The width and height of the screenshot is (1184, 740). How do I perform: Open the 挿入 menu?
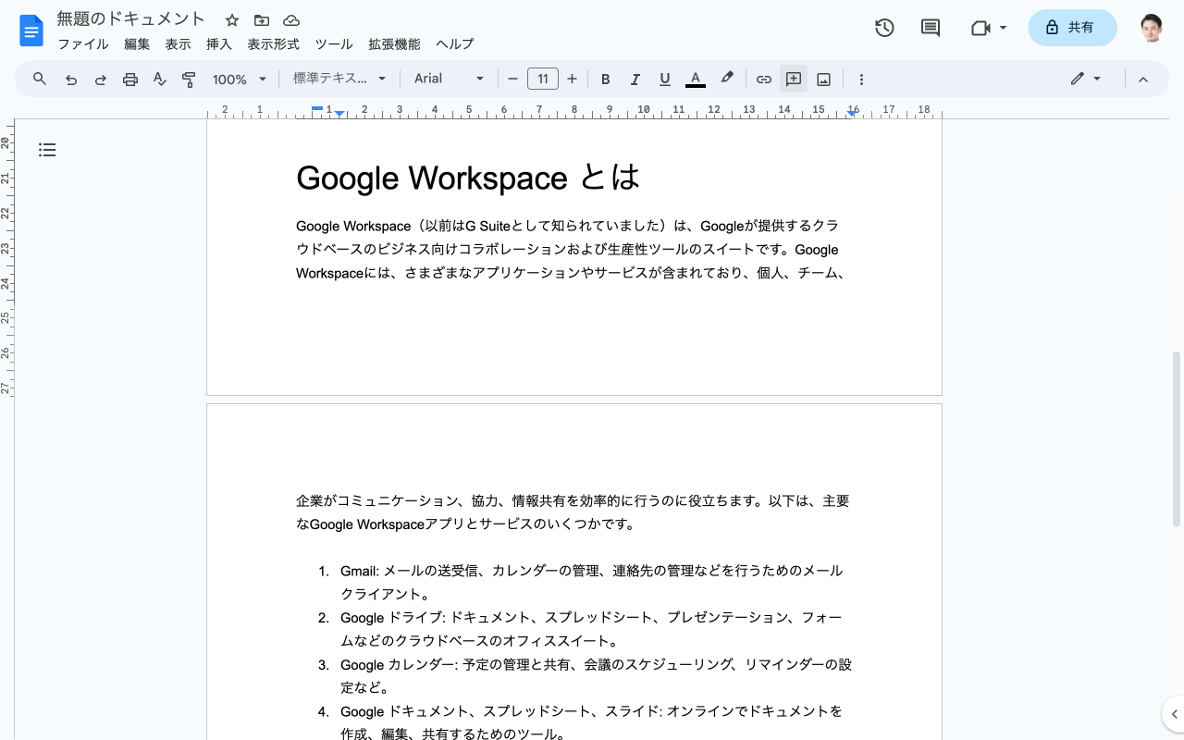pos(219,44)
